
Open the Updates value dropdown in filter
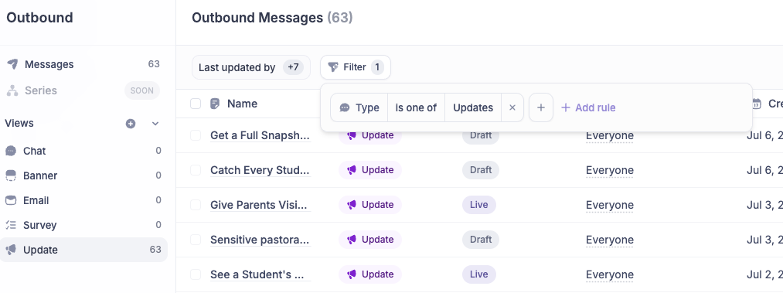click(473, 107)
